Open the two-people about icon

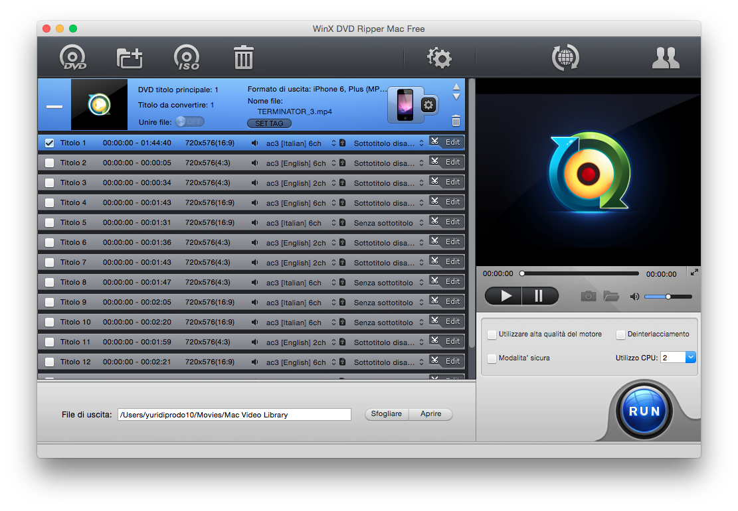click(666, 58)
